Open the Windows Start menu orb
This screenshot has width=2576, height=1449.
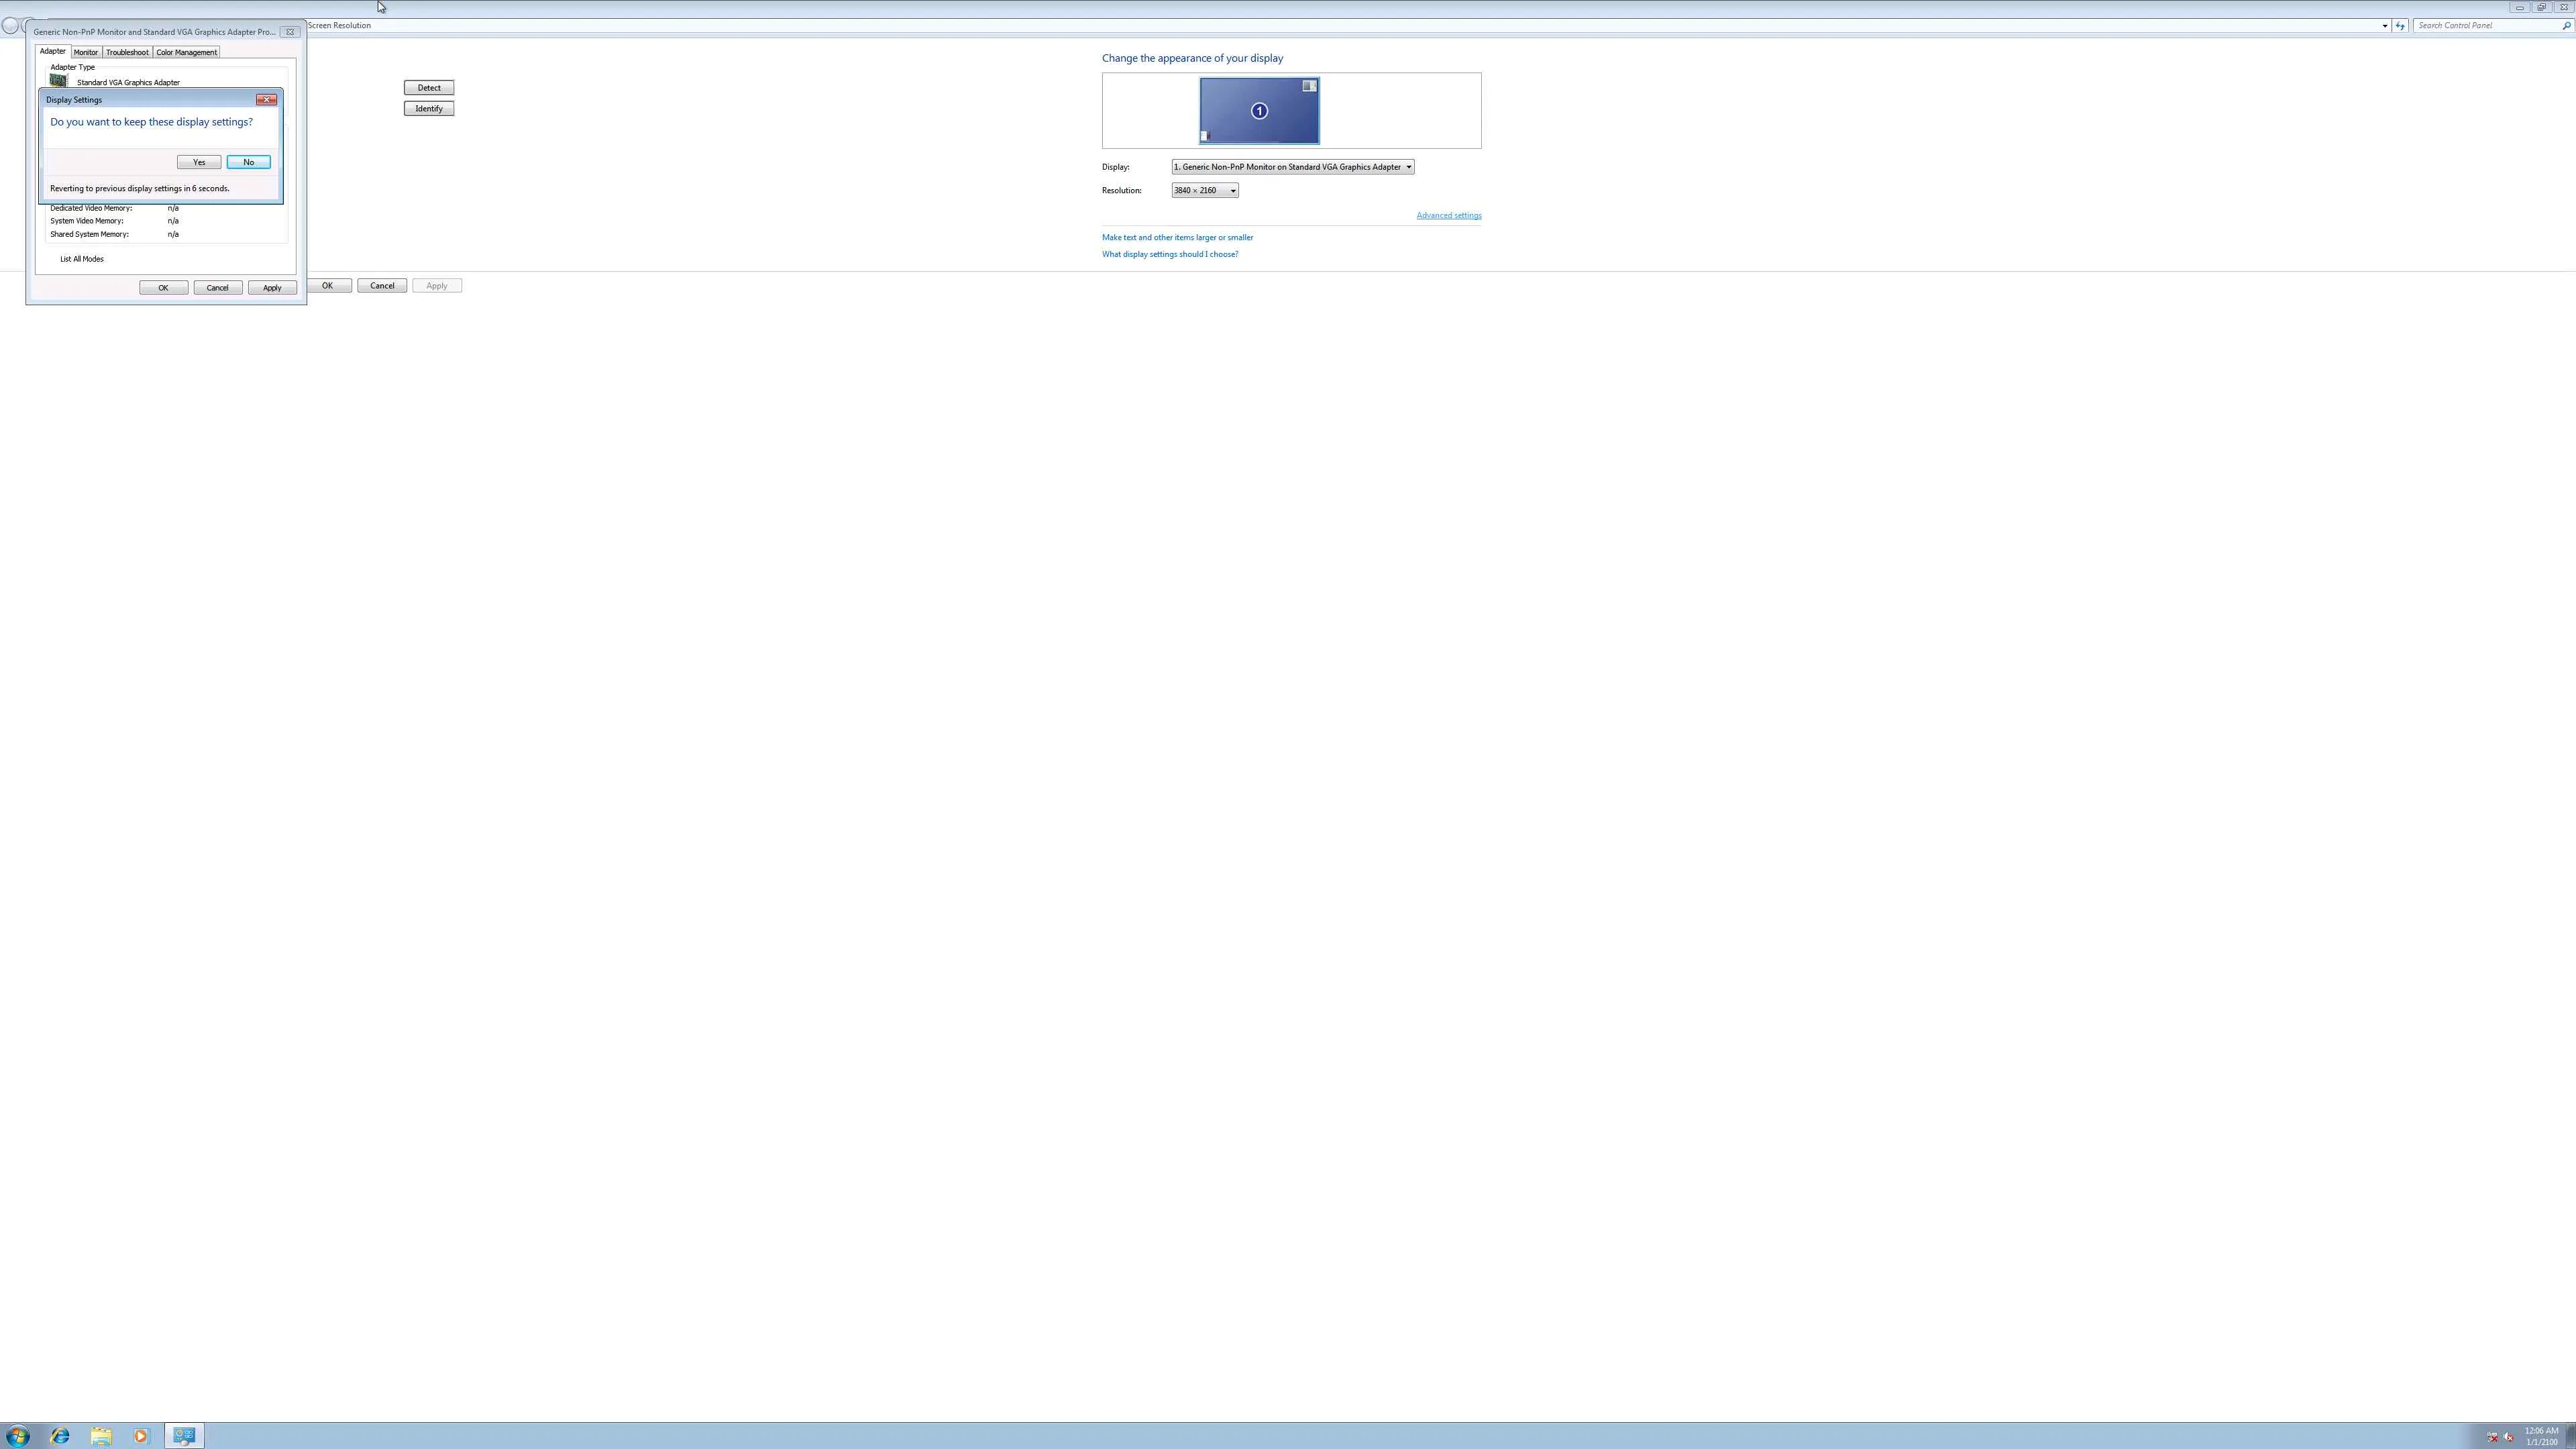coord(17,1436)
